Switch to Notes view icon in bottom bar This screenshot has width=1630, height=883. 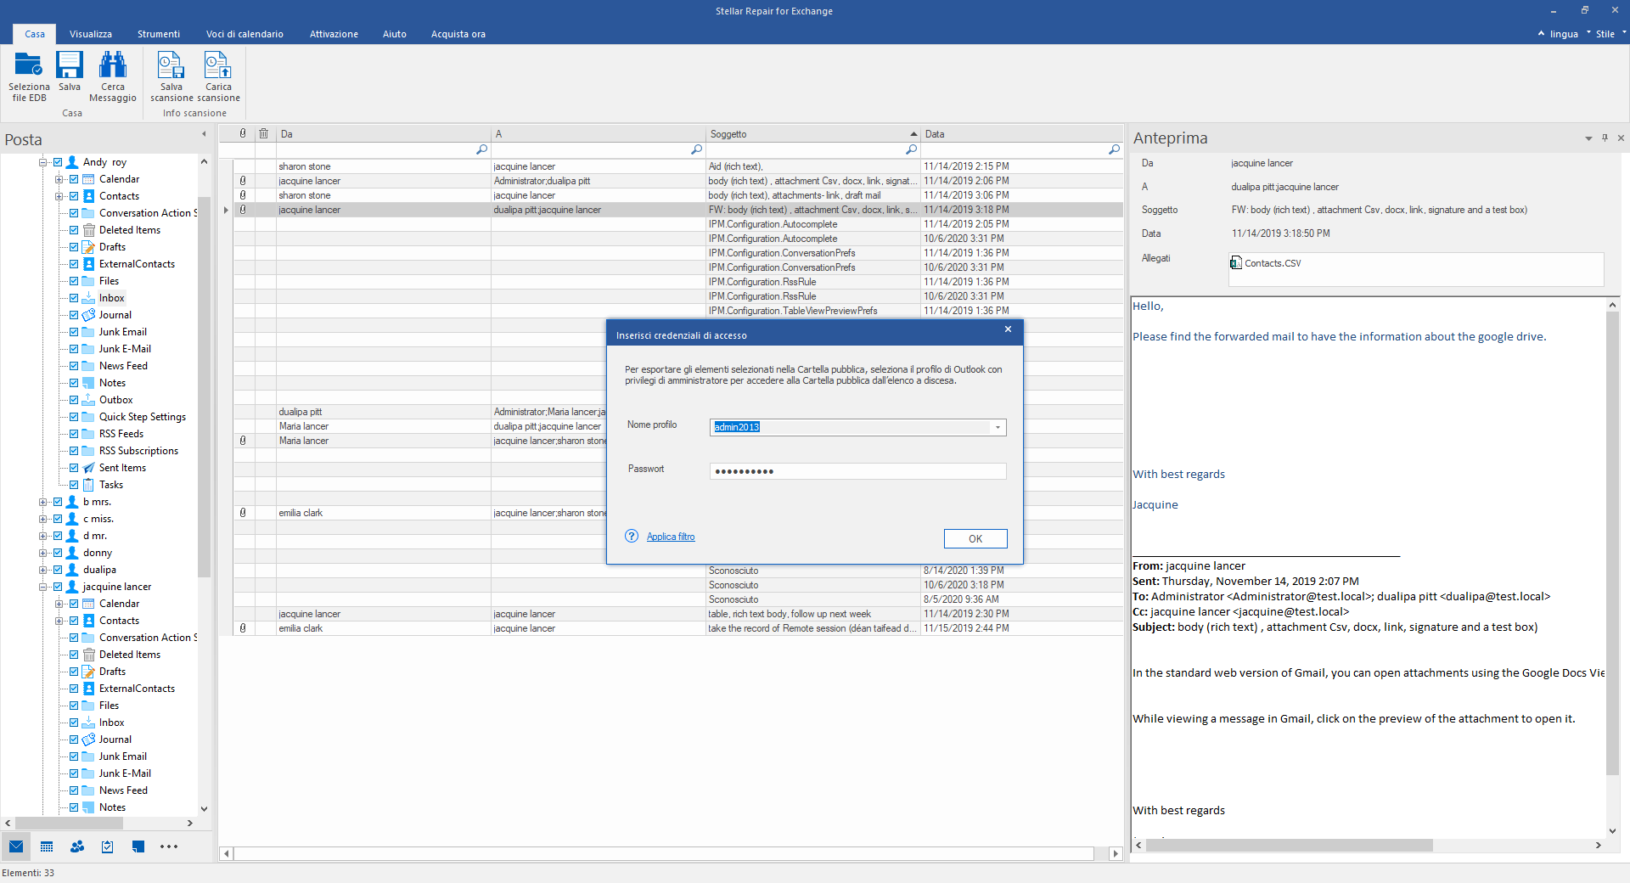[138, 846]
